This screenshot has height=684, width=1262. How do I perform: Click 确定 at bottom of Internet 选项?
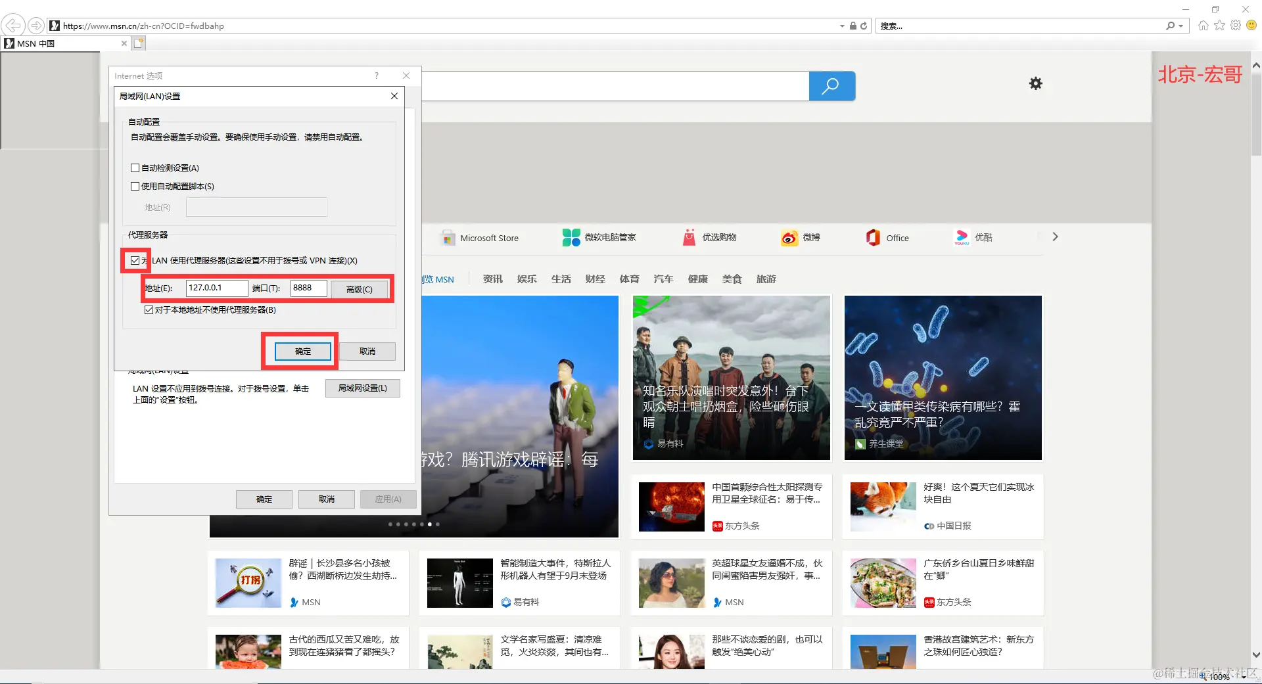[x=264, y=499]
